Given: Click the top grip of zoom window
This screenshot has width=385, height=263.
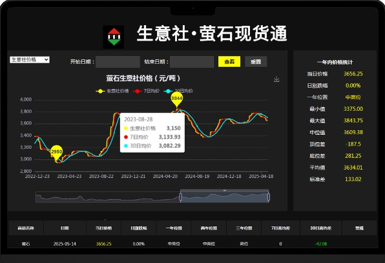Looking at the screenshot, I should tap(224, 190).
